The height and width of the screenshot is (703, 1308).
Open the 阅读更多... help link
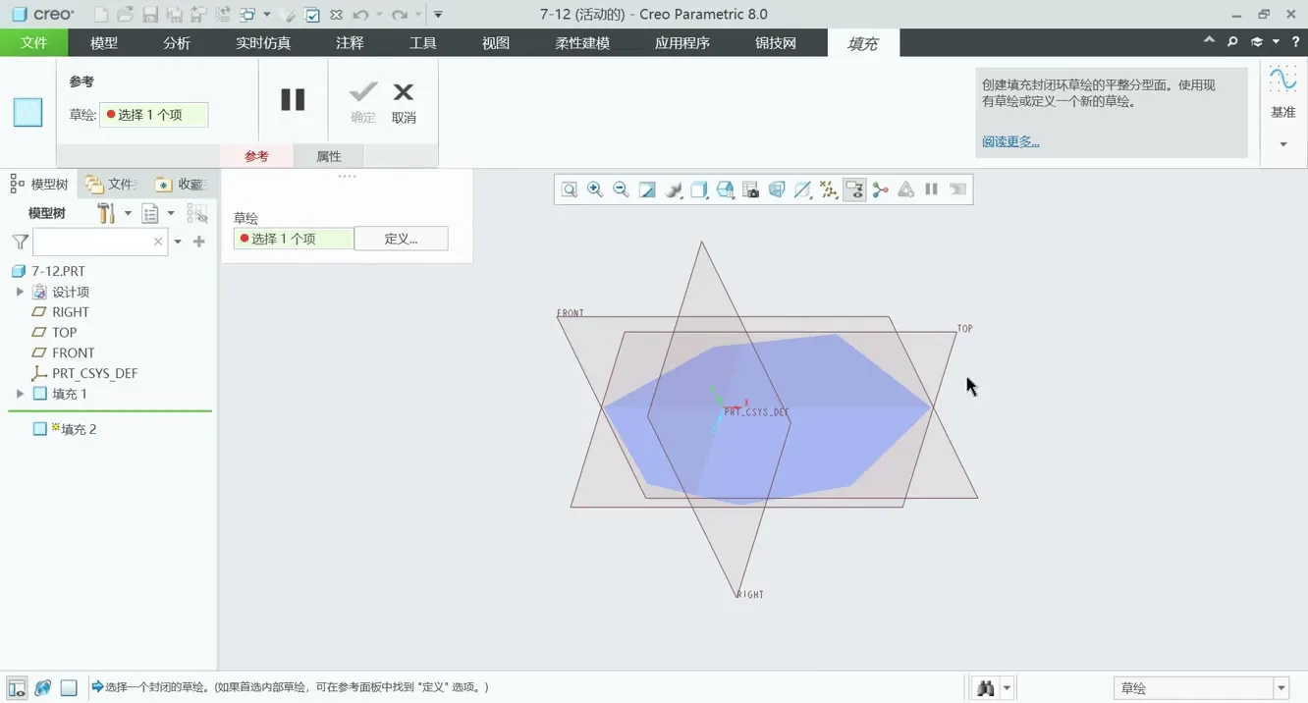(x=1010, y=141)
